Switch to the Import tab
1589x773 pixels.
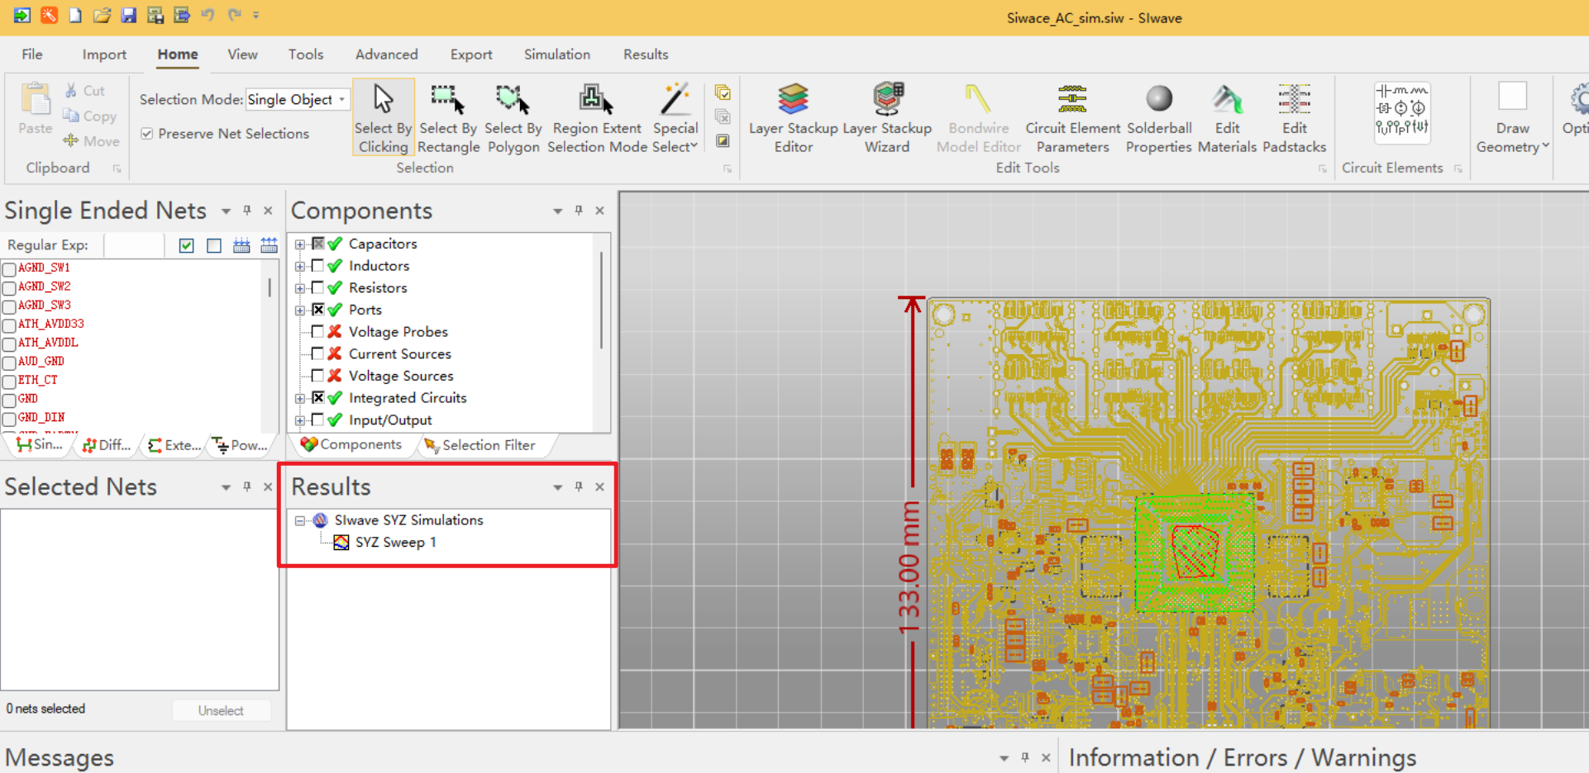pyautogui.click(x=104, y=55)
